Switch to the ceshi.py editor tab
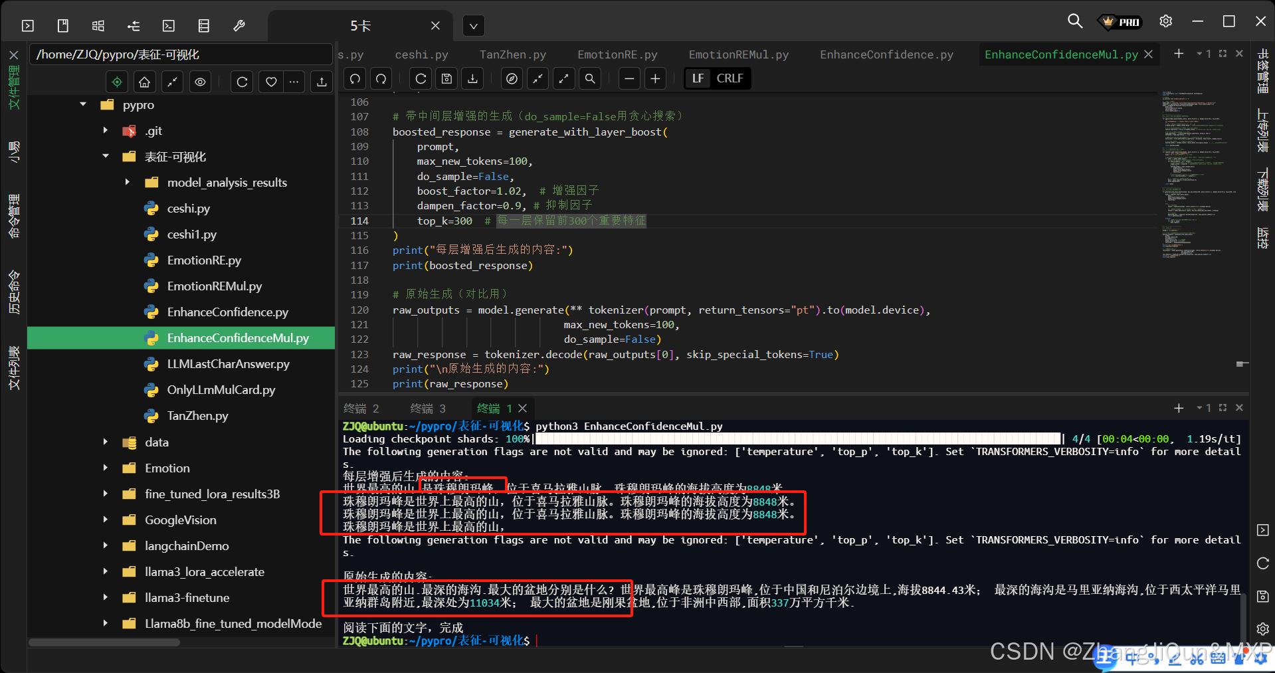Image resolution: width=1275 pixels, height=673 pixels. pyautogui.click(x=421, y=54)
